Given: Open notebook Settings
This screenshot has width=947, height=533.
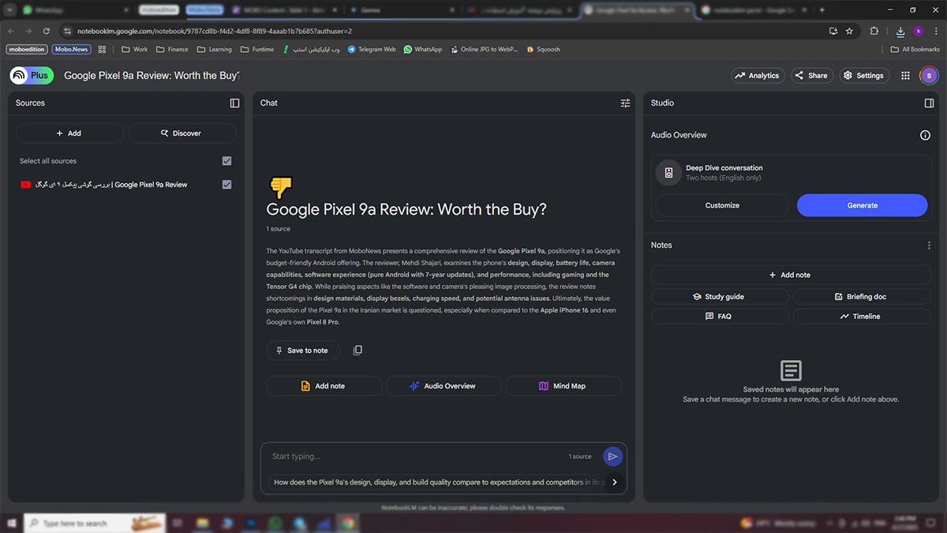Looking at the screenshot, I should coord(863,76).
